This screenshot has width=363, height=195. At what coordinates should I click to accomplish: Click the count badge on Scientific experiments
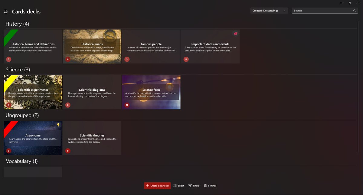point(8,105)
